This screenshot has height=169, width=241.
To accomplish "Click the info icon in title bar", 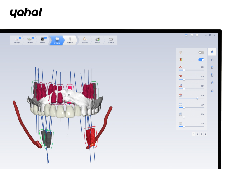I will pyautogui.click(x=192, y=35).
